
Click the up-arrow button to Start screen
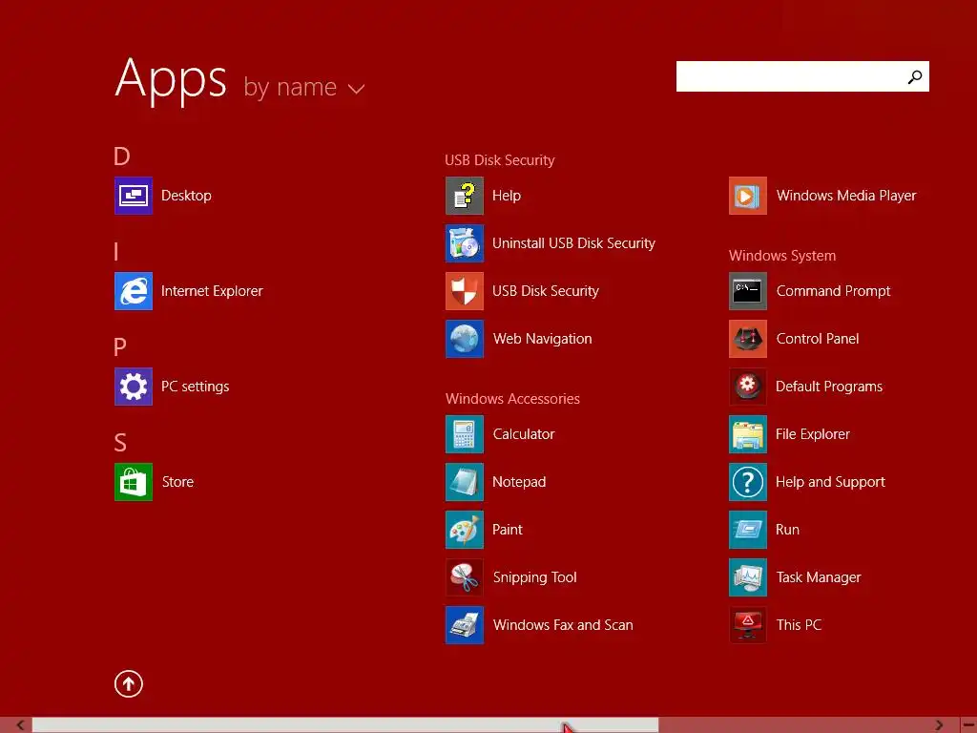[x=129, y=683]
